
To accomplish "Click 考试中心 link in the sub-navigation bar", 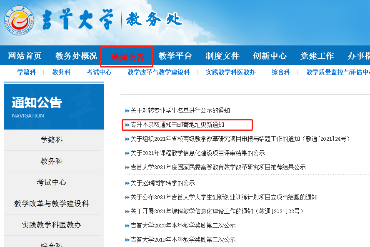I will pyautogui.click(x=99, y=72).
